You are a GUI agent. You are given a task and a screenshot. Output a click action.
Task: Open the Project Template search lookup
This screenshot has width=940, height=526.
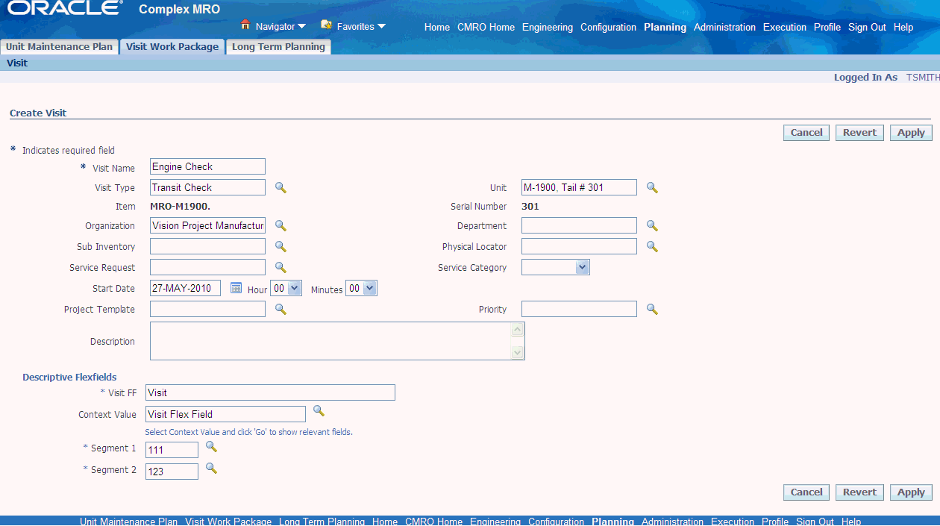coord(281,309)
